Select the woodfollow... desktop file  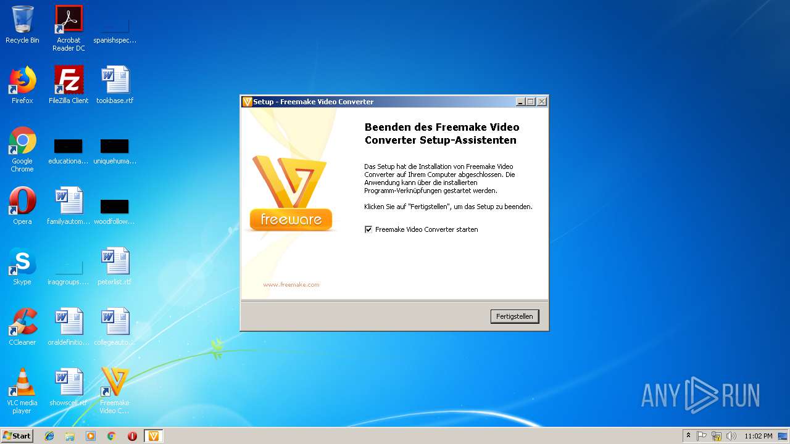click(115, 212)
